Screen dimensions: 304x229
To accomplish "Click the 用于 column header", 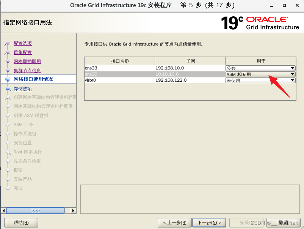I will click(260, 61).
